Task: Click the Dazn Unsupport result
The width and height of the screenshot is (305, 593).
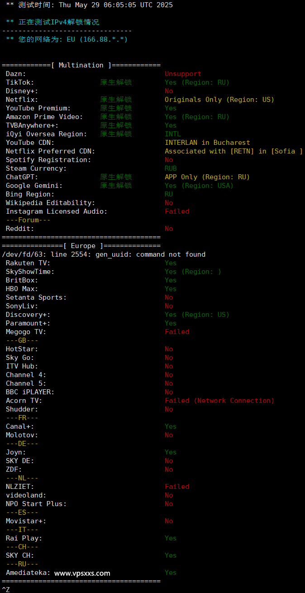Action: [183, 74]
